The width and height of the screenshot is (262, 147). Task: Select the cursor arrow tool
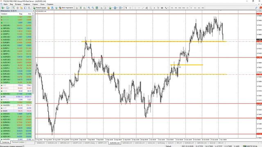(126, 8)
